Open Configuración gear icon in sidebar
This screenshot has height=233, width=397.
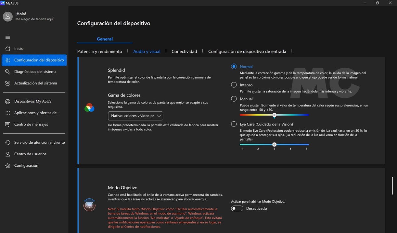tap(8, 166)
